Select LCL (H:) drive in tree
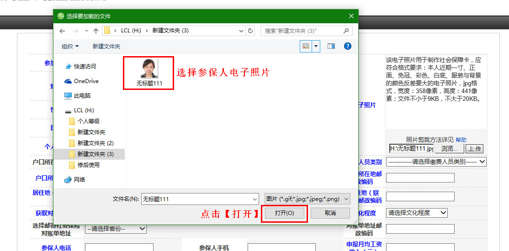 click(x=84, y=110)
